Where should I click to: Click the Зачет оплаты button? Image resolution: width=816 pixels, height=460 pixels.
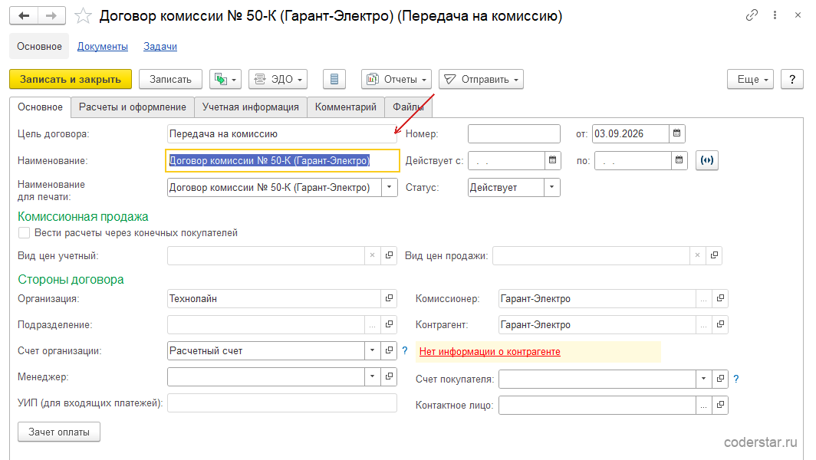point(59,432)
